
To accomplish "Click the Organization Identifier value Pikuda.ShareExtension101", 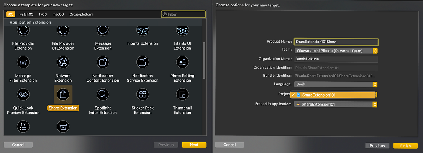I will point(317,68).
